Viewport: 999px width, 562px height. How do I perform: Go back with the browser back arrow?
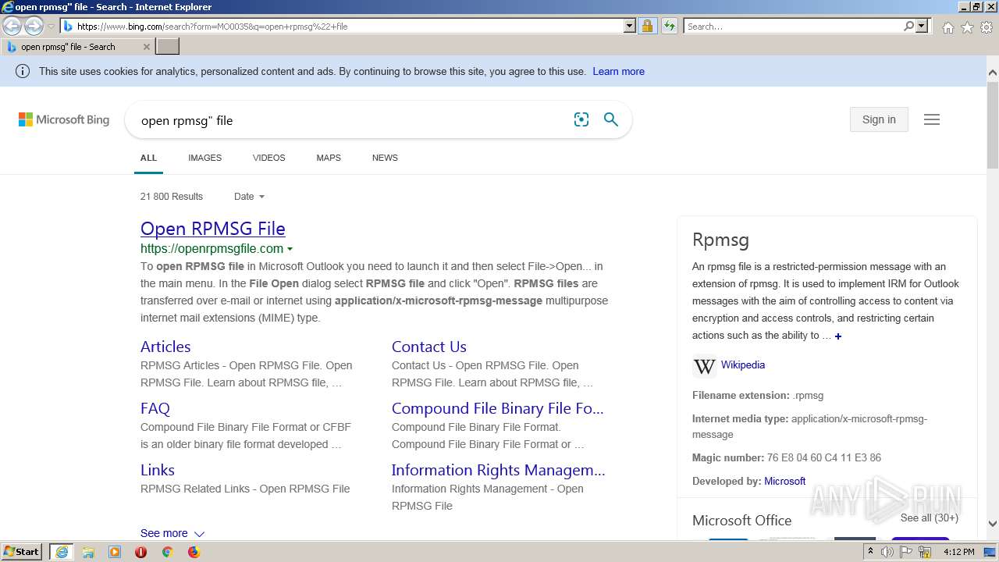(12, 26)
